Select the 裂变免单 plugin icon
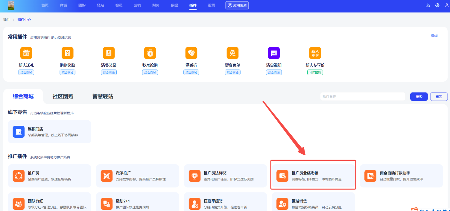 [x=232, y=53]
